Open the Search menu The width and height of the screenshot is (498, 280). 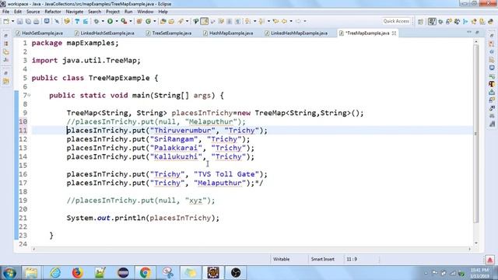point(95,12)
